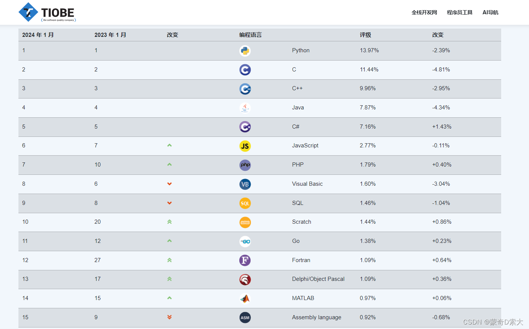Click the -4.81% change value

[441, 70]
